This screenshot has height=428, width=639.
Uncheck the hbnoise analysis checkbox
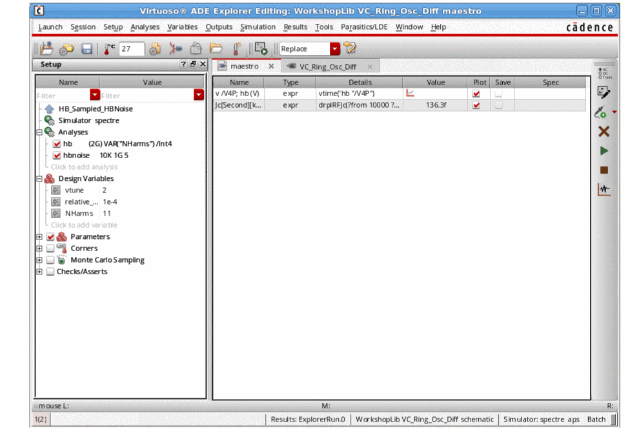click(57, 156)
